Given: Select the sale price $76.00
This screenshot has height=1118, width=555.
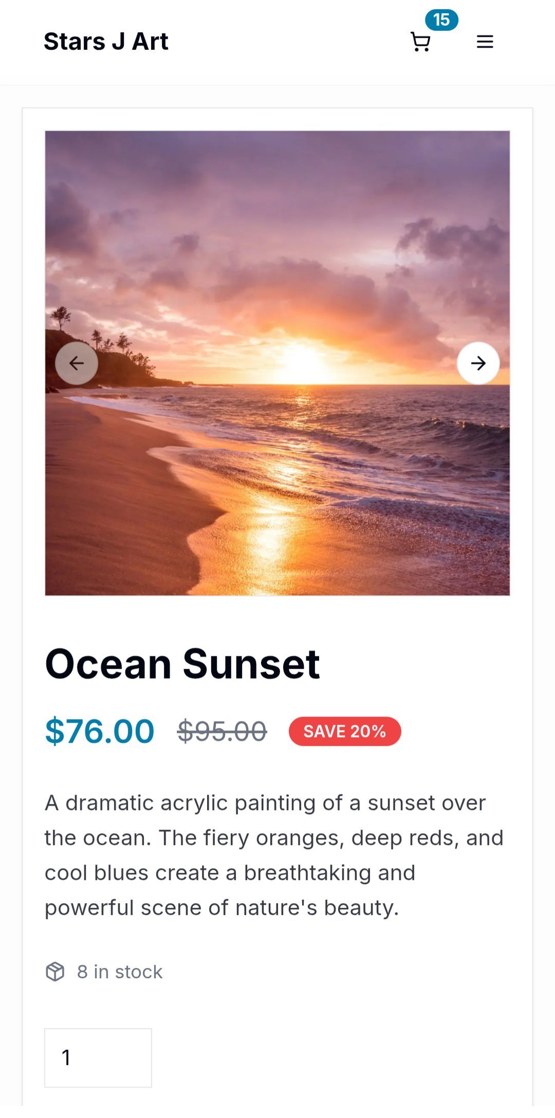Looking at the screenshot, I should click(99, 732).
